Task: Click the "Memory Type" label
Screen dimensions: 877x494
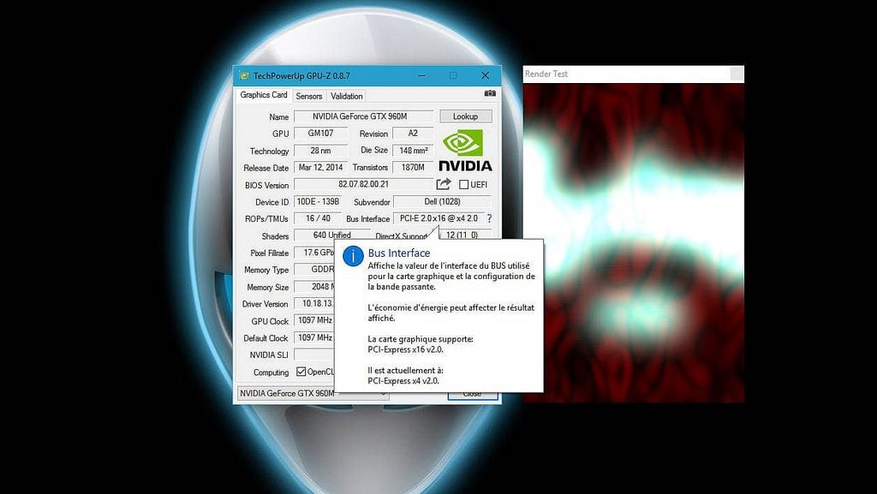Action: (266, 270)
